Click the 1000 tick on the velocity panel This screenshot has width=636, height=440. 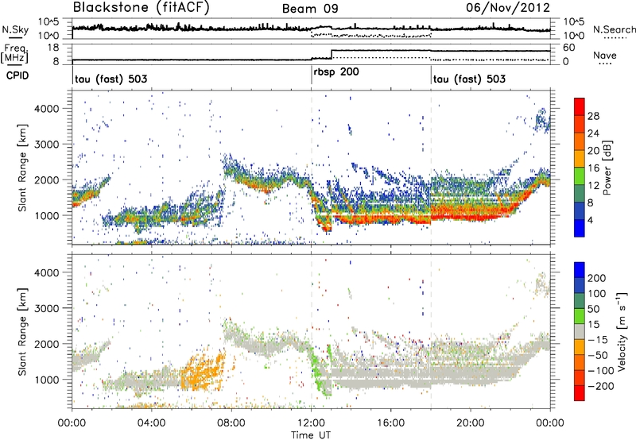coord(46,380)
